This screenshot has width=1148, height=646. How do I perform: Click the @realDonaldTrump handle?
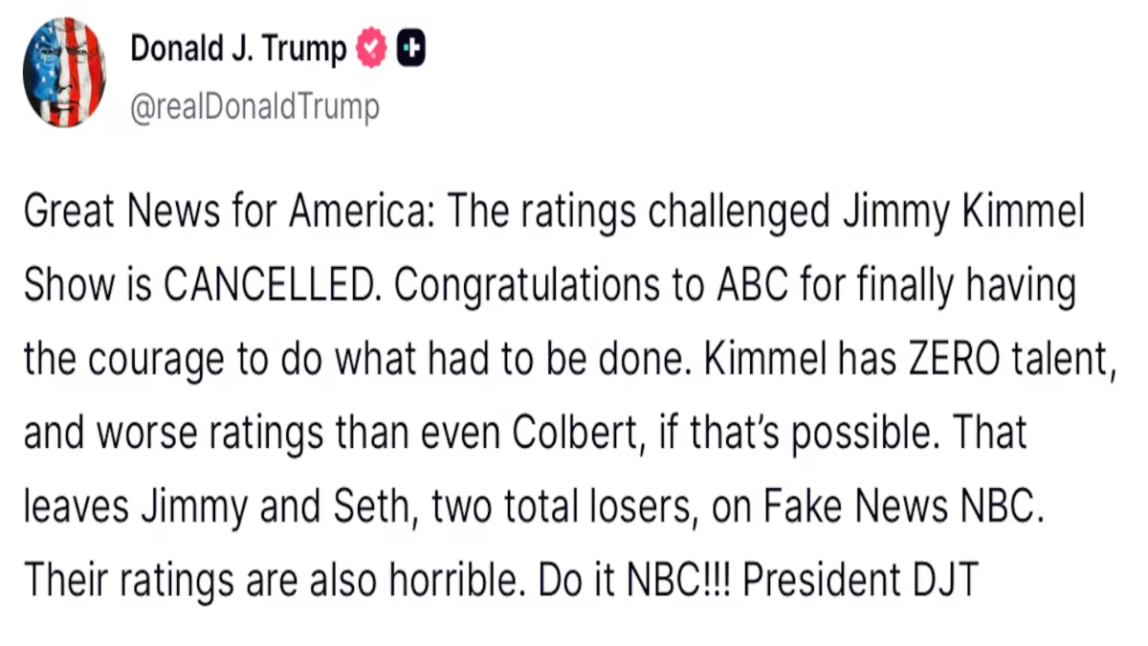click(x=254, y=106)
